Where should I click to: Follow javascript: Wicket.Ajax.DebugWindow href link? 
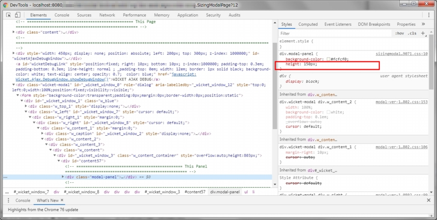point(106,77)
